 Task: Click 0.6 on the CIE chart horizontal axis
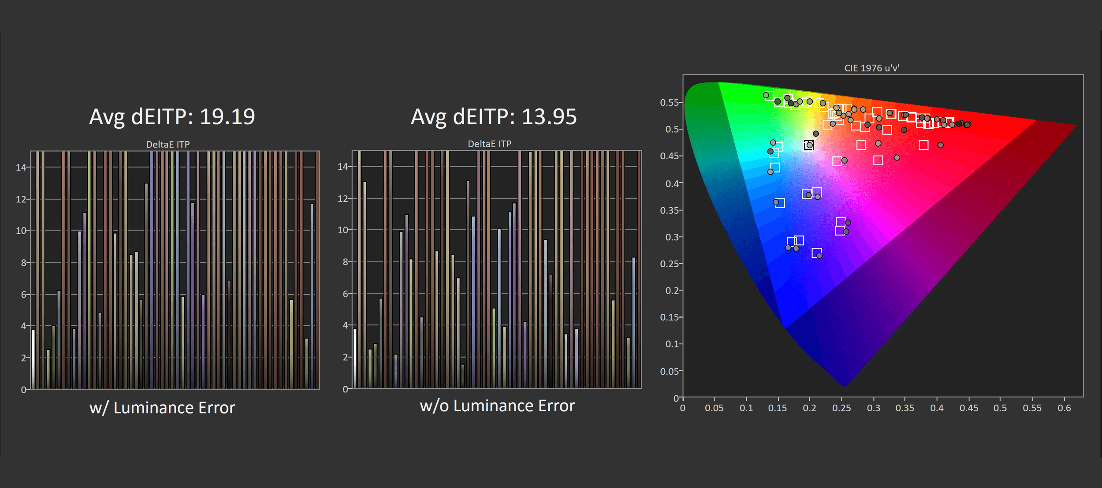1064,408
